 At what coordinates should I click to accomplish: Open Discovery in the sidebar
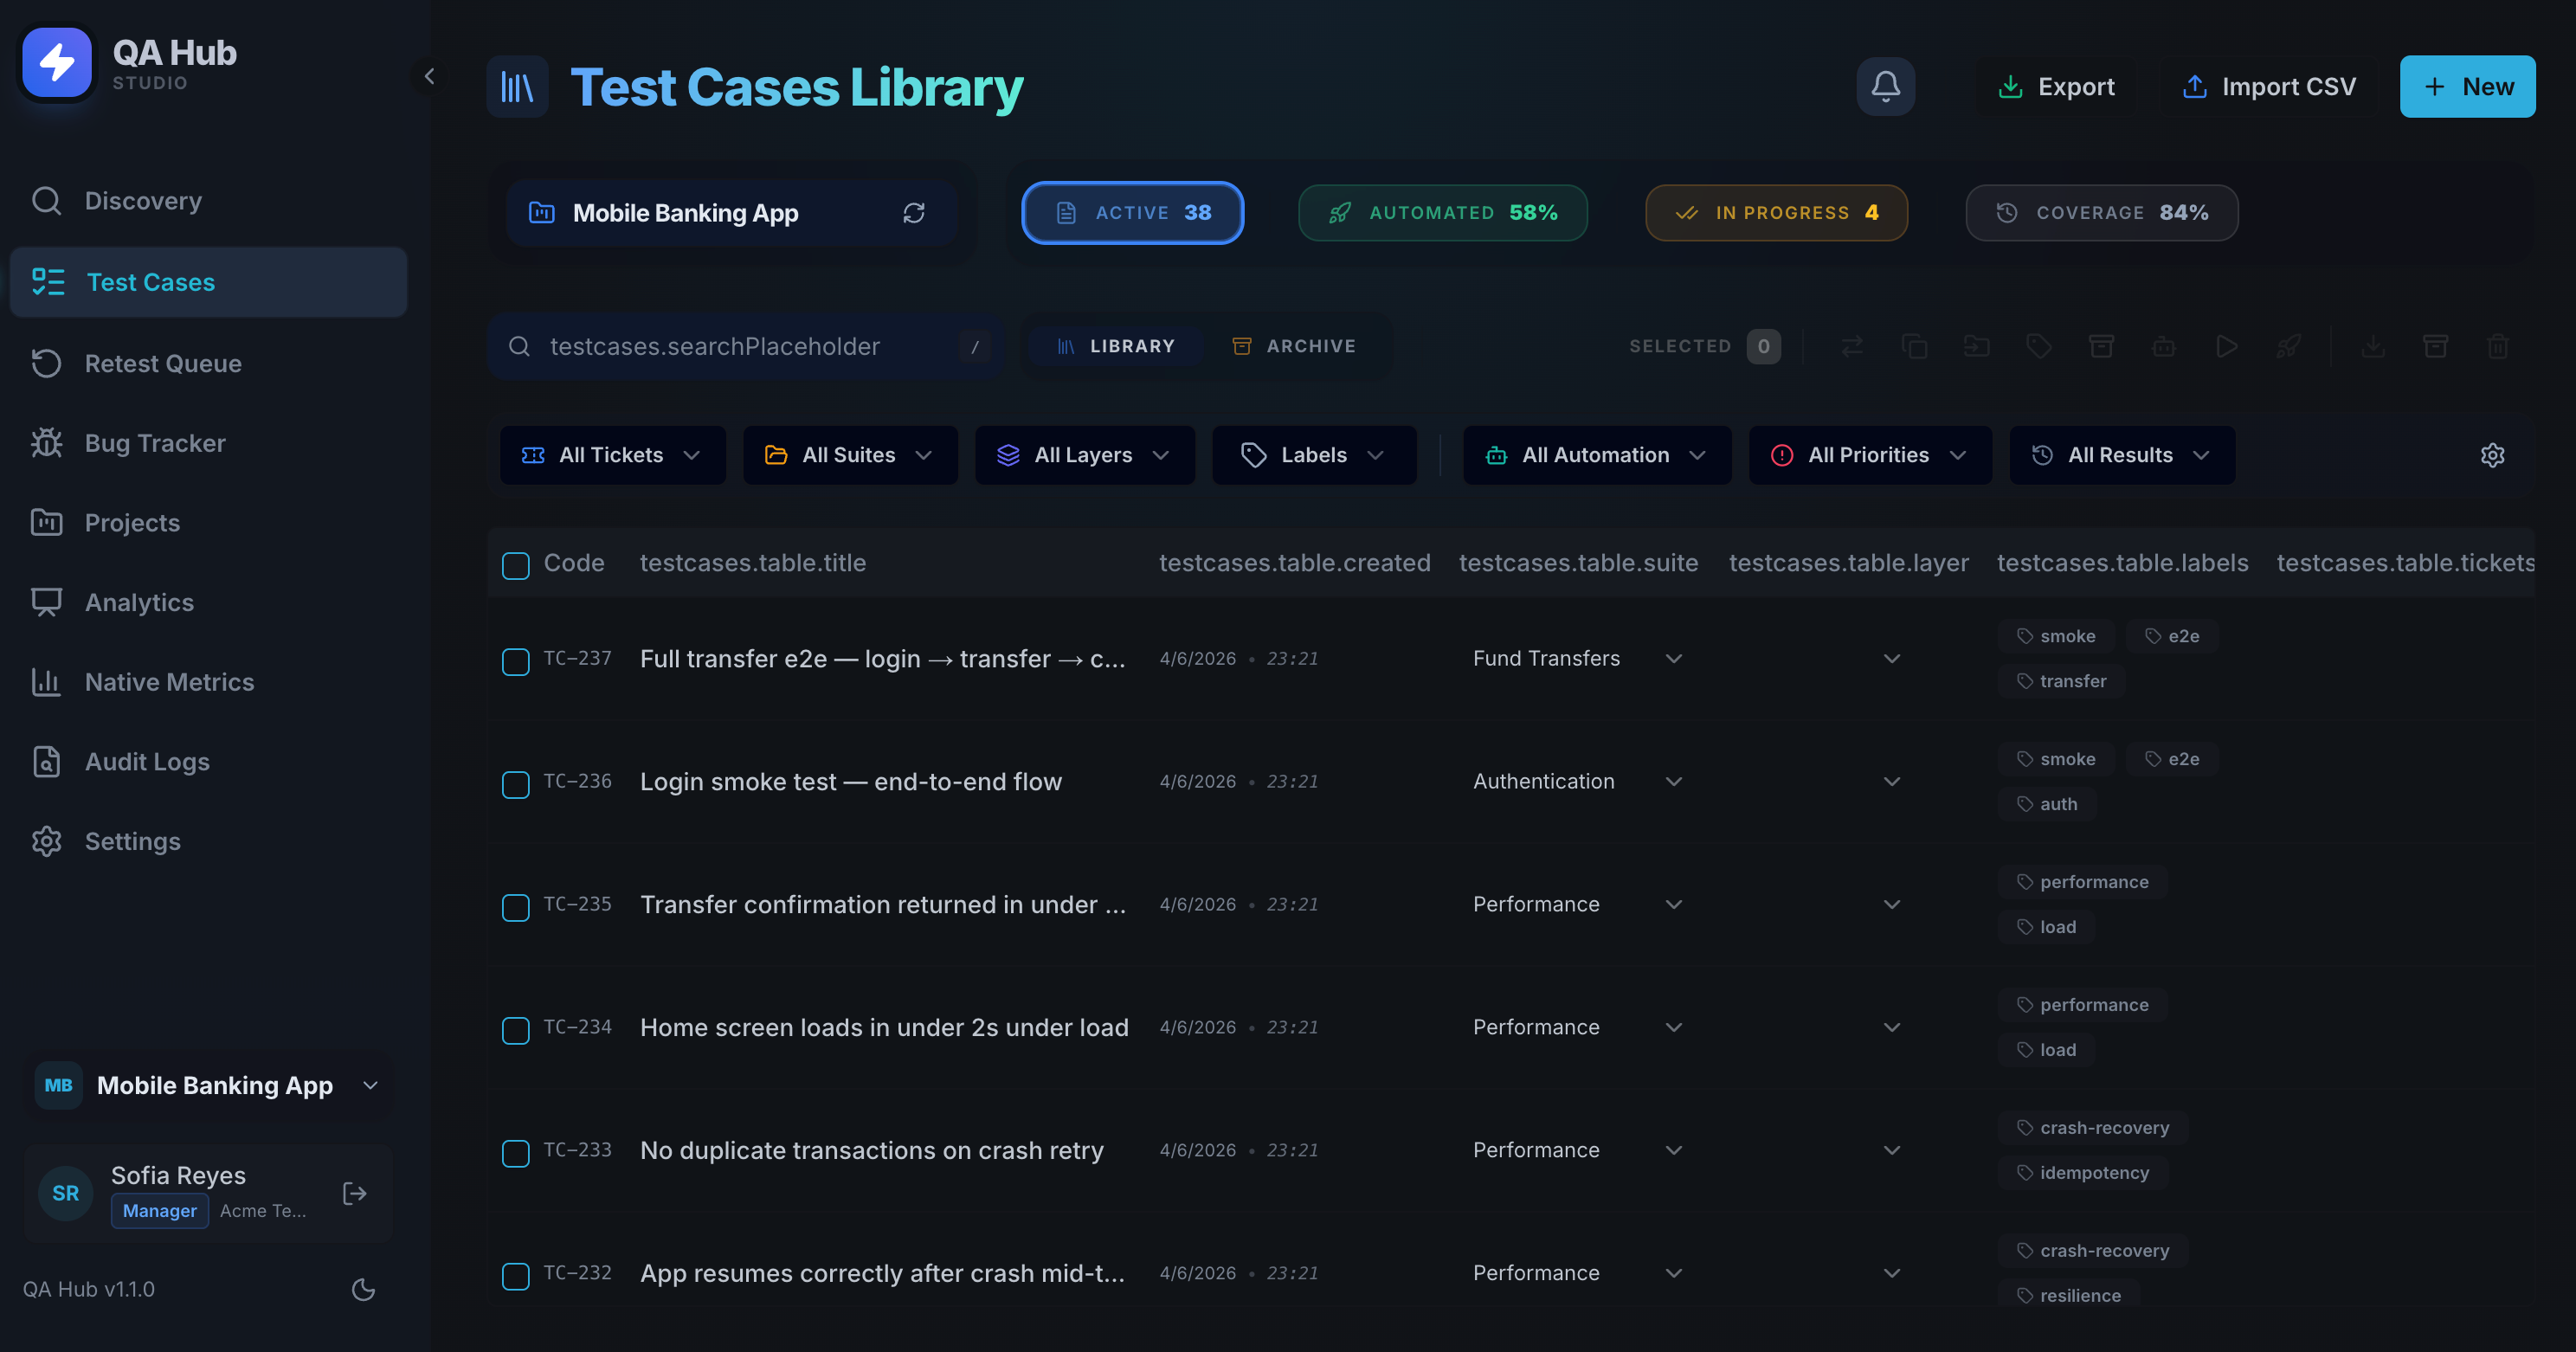click(208, 201)
